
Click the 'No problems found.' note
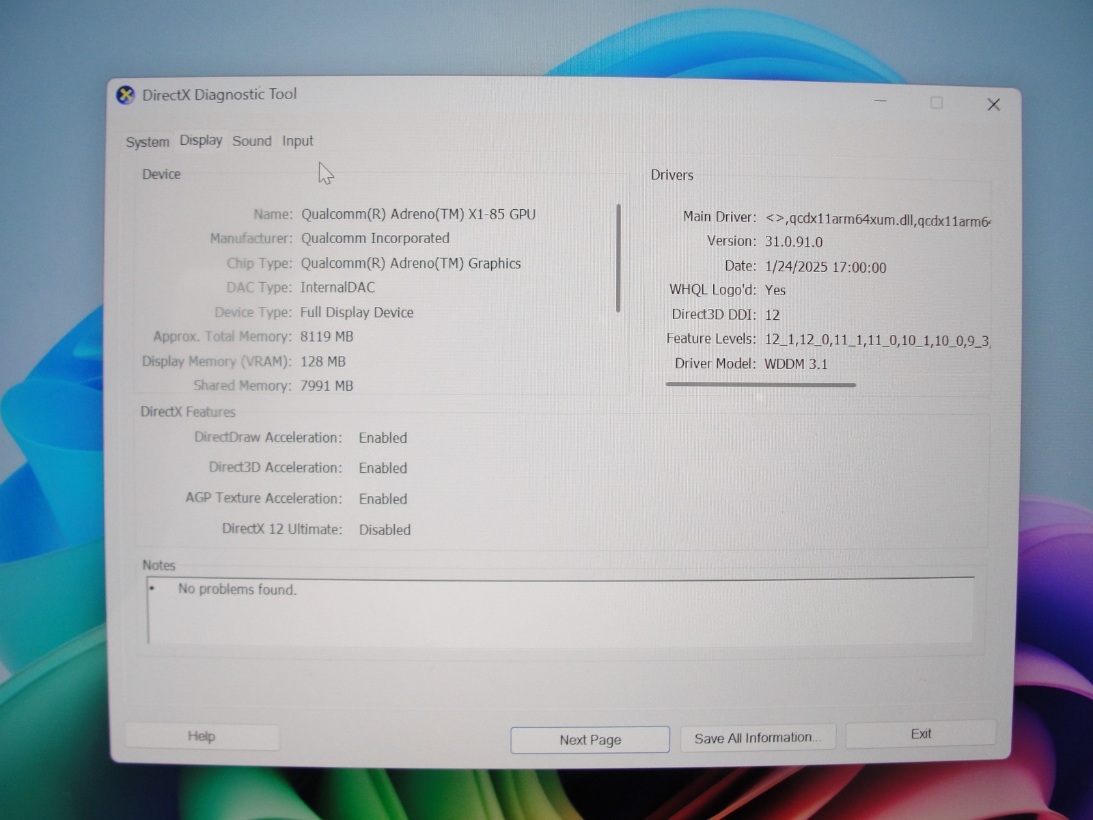pyautogui.click(x=237, y=589)
